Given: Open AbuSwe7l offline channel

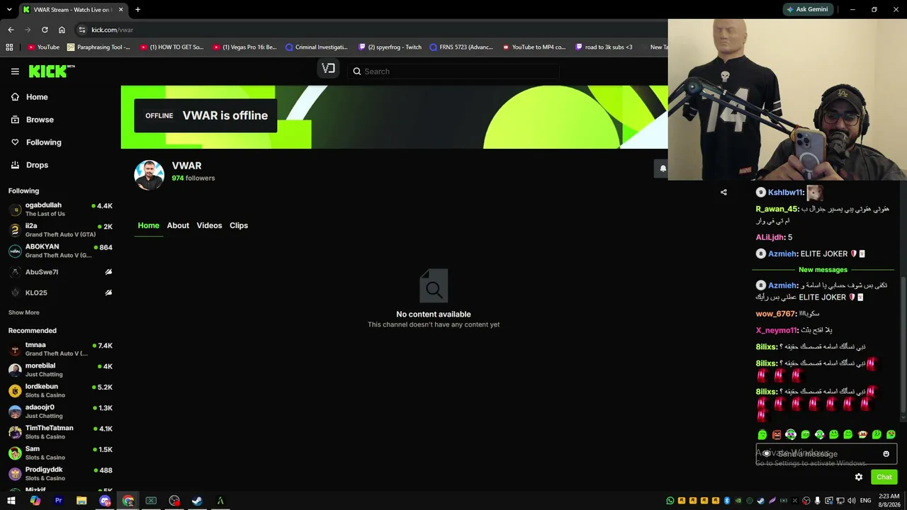Looking at the screenshot, I should click(x=60, y=272).
